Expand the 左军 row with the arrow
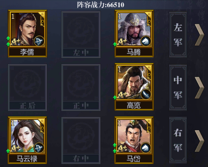 click(x=199, y=35)
